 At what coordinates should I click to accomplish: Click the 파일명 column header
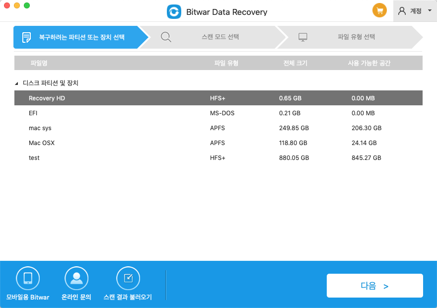[39, 63]
